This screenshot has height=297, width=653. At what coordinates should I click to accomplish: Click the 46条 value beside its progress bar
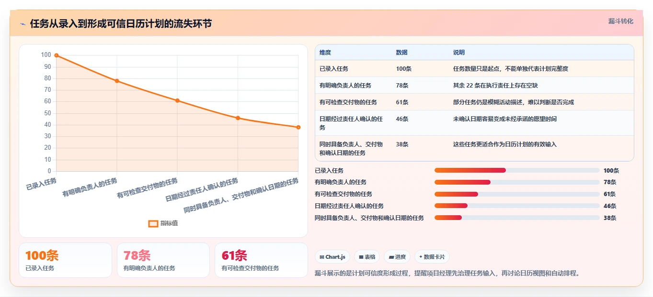(x=610, y=206)
